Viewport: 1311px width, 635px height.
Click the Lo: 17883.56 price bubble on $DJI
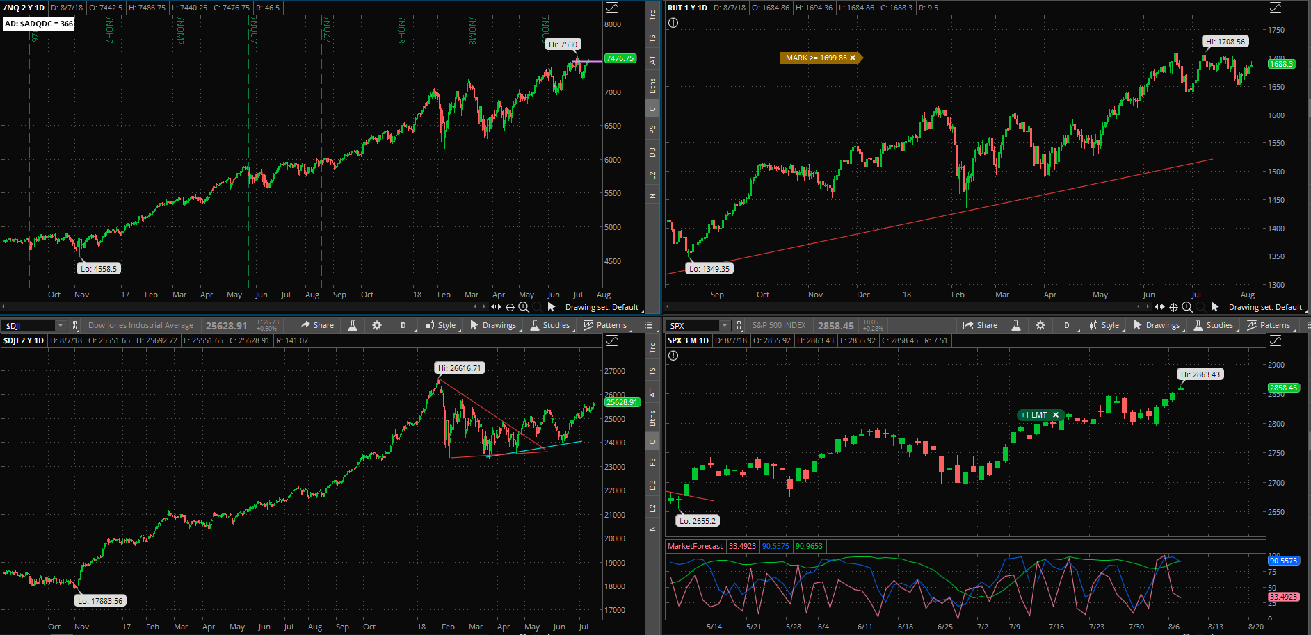point(100,601)
